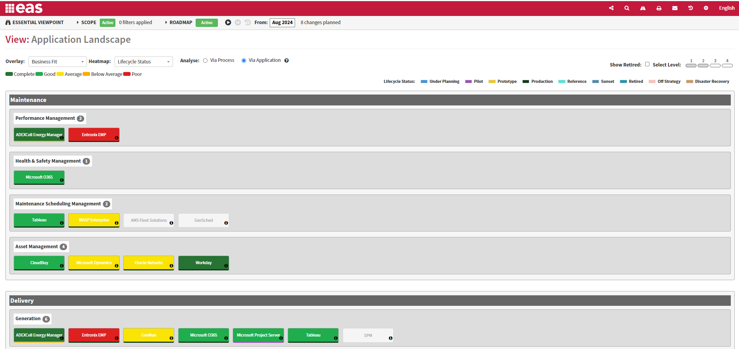Click the Off Strategy legend swatch
Screen dimensions: 739x349
(652, 82)
